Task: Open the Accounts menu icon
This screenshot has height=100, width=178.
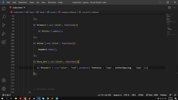Action: (4, 80)
